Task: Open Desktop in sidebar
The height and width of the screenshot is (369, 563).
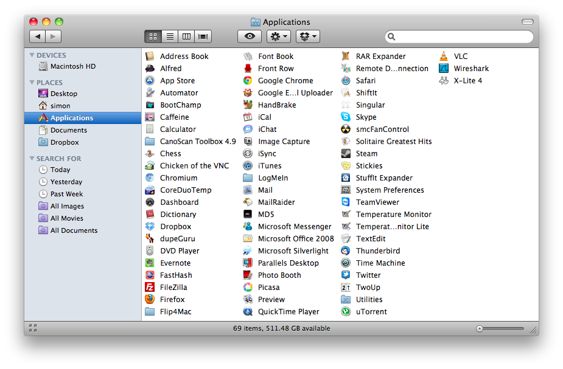Action: click(x=83, y=94)
